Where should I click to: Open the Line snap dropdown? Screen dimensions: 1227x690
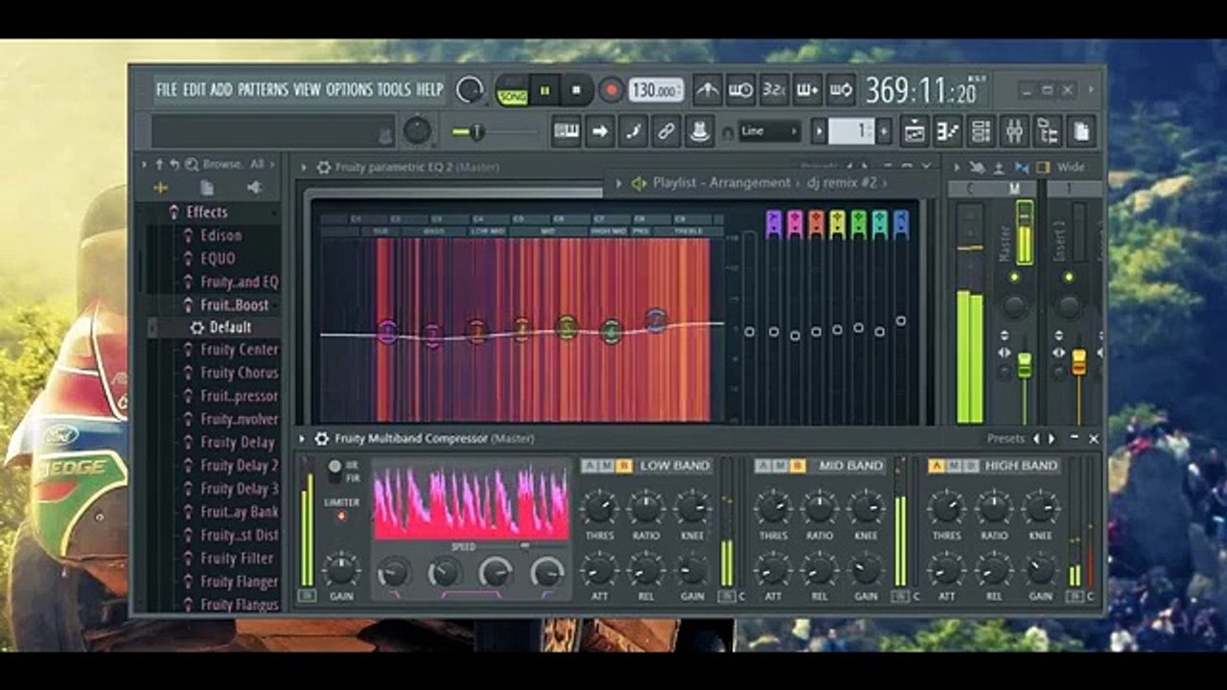(769, 131)
